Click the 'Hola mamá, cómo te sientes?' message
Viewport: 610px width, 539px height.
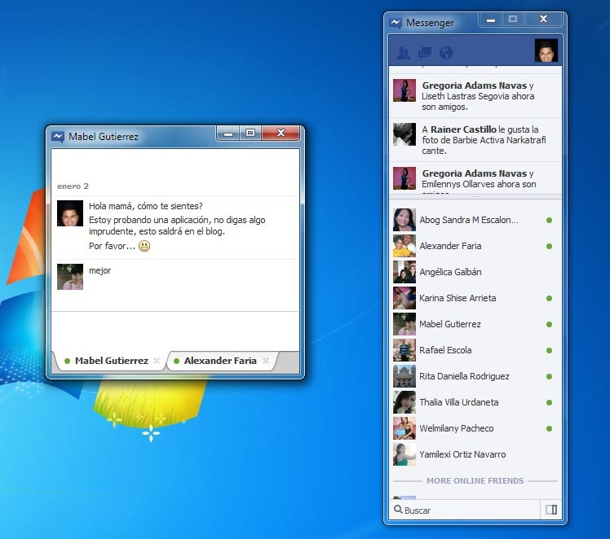(146, 206)
